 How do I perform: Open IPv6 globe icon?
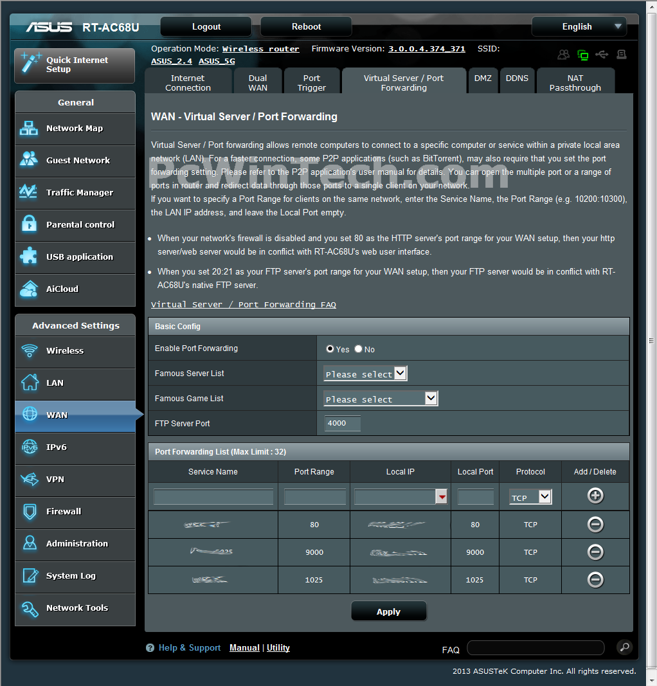coord(30,447)
